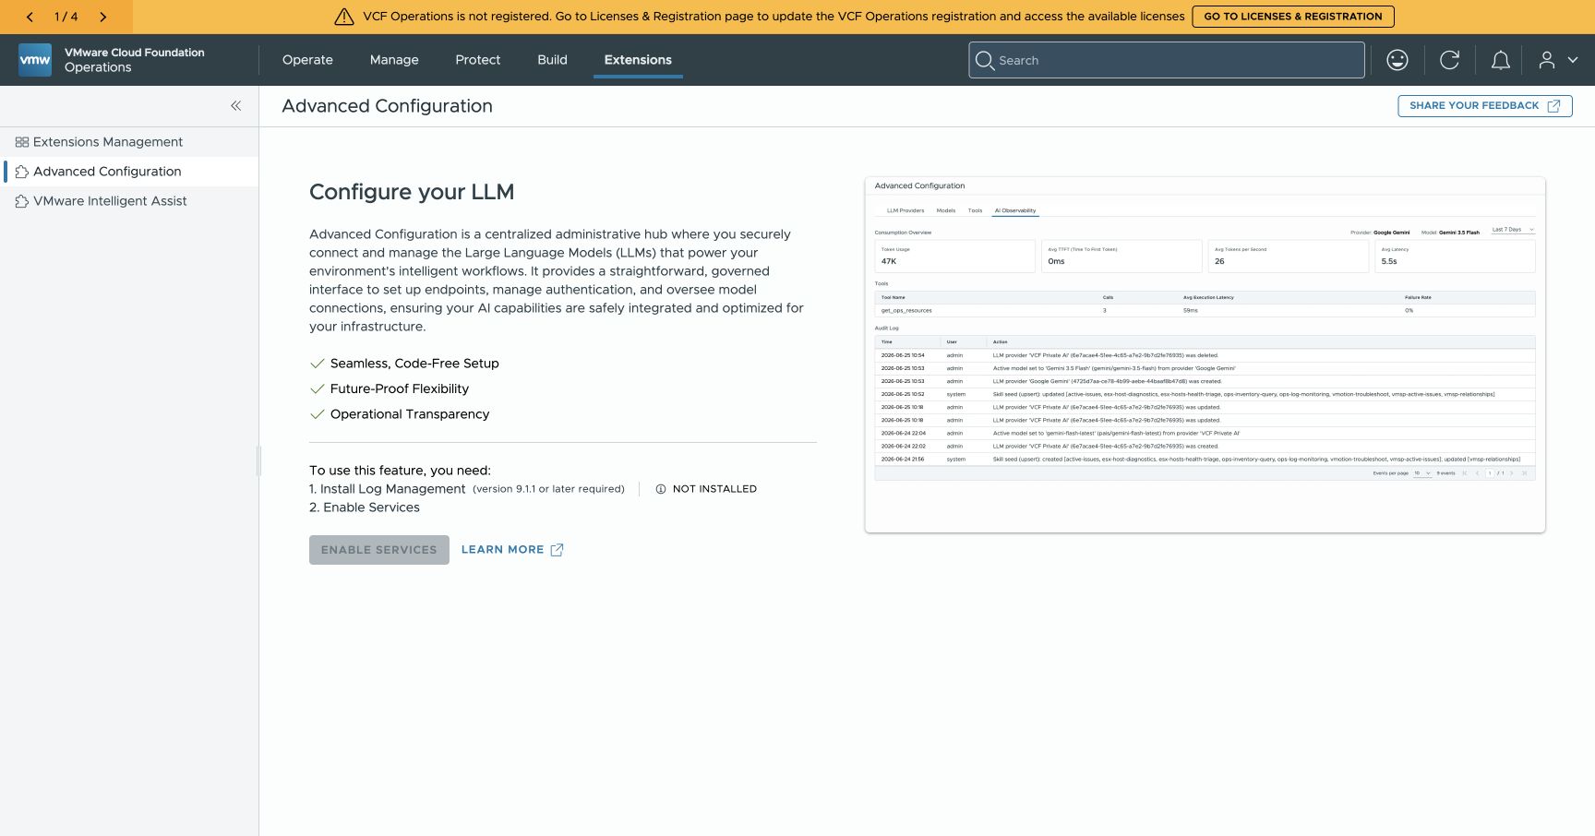Select the Extensions tab

(638, 60)
